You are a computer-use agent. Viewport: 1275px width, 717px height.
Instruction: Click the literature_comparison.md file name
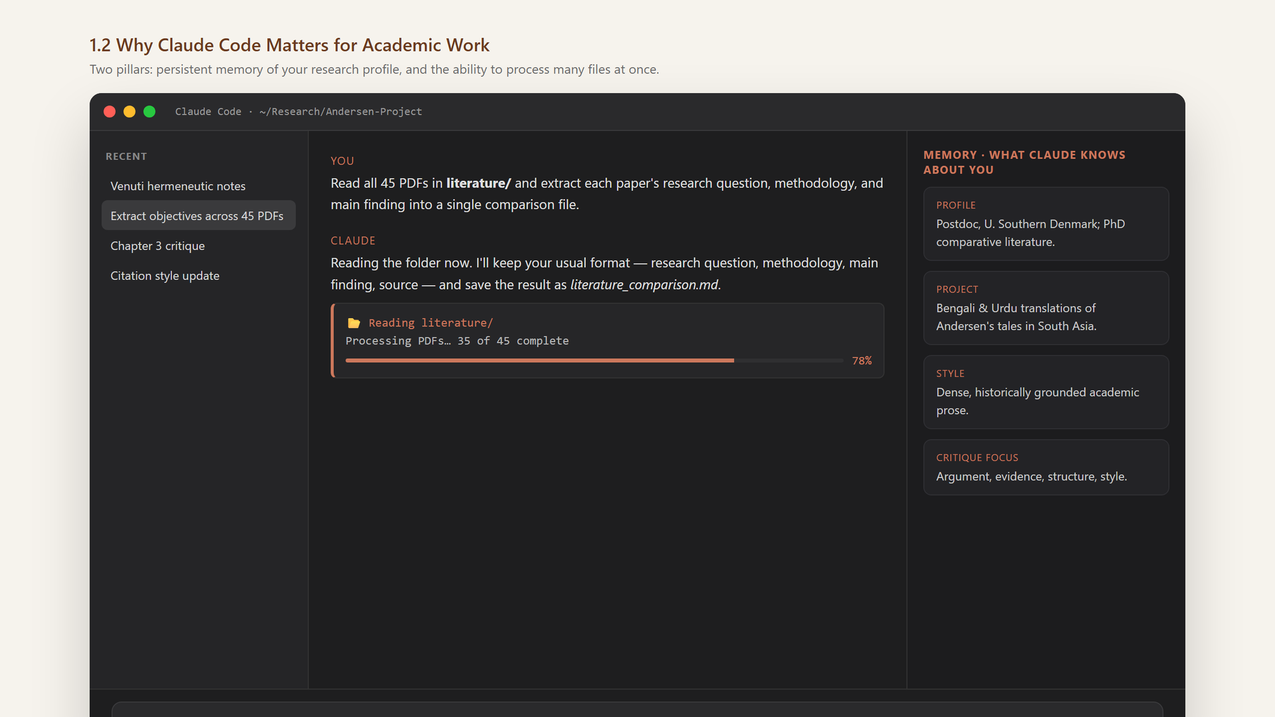644,284
